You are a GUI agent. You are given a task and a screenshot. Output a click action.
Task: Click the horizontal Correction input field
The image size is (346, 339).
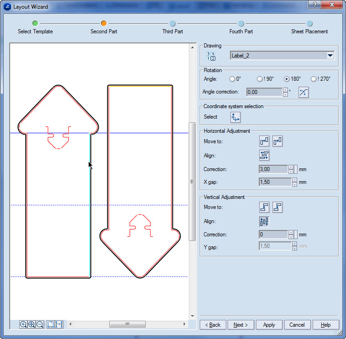[273, 169]
